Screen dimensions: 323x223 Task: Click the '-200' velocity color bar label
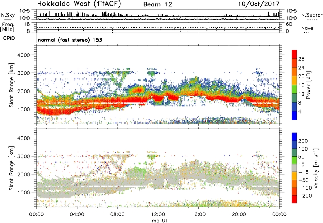[304, 196]
